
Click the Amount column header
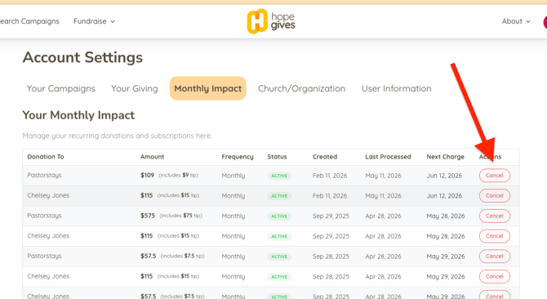pos(152,157)
